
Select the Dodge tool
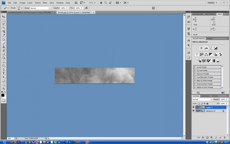[3, 65]
